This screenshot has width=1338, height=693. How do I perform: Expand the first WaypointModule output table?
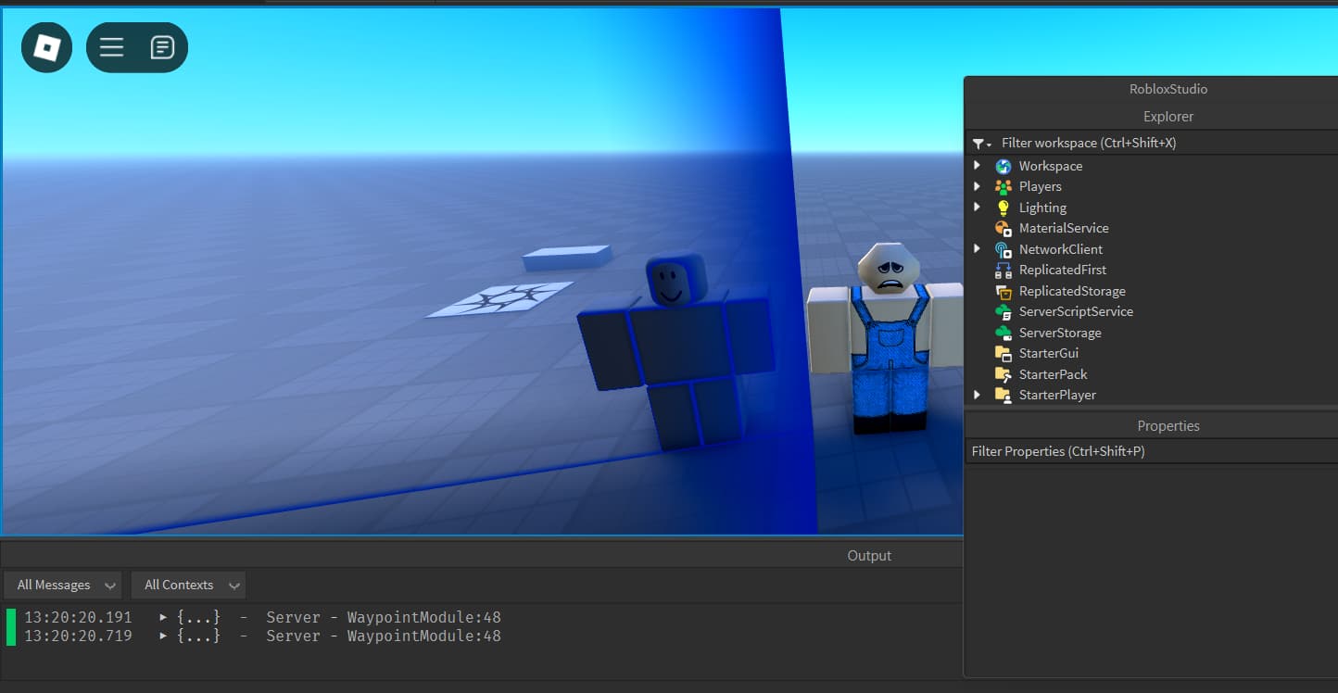click(x=164, y=617)
